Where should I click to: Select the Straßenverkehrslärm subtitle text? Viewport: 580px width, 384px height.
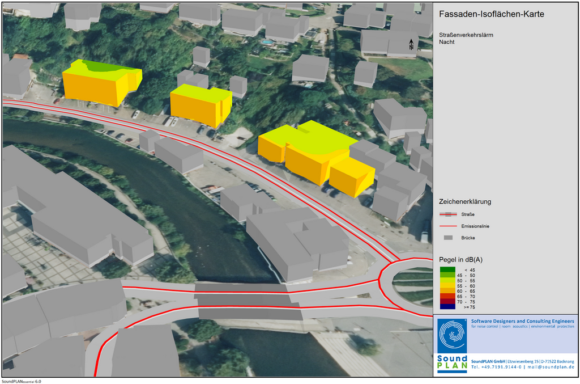466,35
